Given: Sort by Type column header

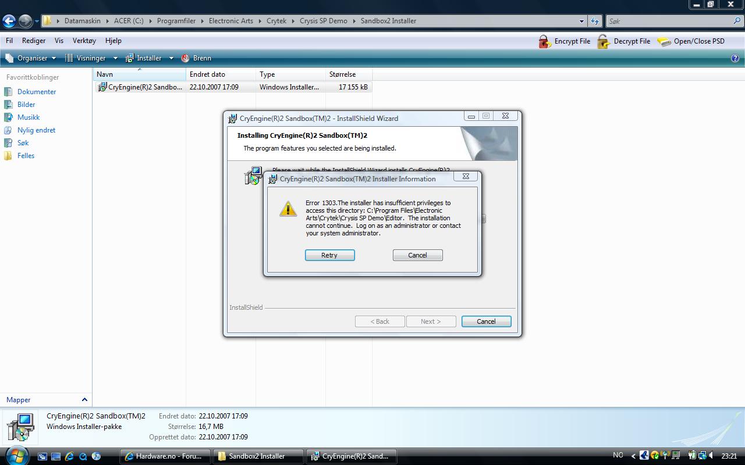Looking at the screenshot, I should 291,74.
